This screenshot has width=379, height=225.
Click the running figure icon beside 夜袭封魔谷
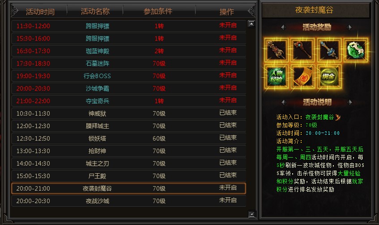tap(338, 117)
